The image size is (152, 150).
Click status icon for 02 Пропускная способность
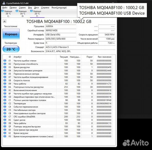point(5,64)
